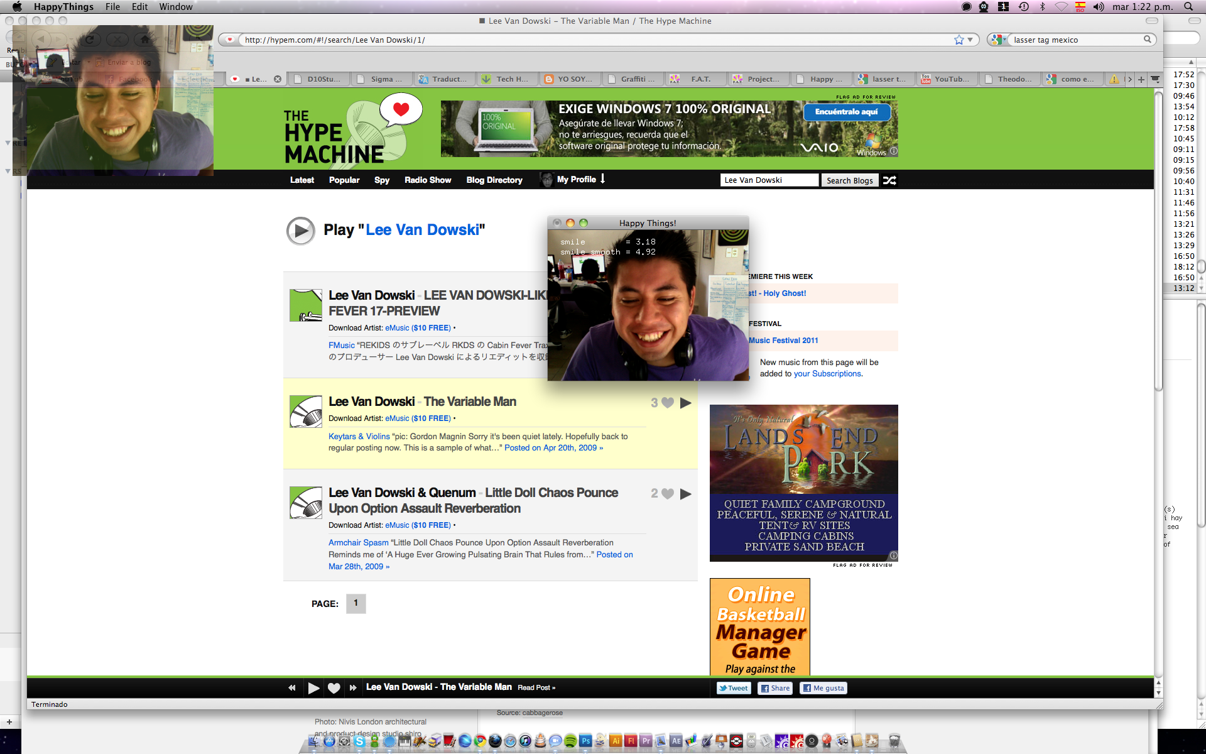Open the Latest section
This screenshot has height=754, width=1206.
[302, 180]
